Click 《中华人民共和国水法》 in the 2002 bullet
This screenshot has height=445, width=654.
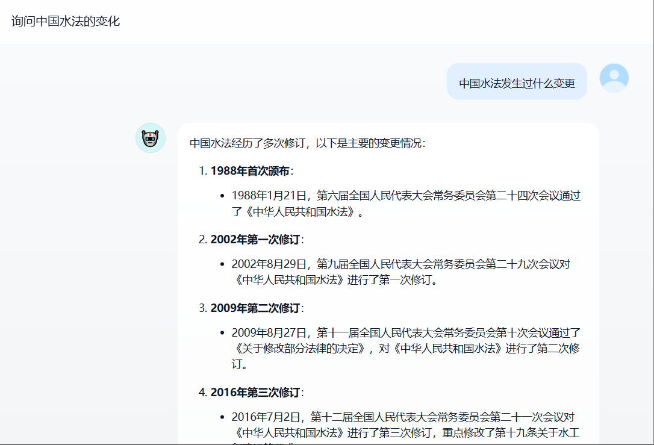click(289, 280)
